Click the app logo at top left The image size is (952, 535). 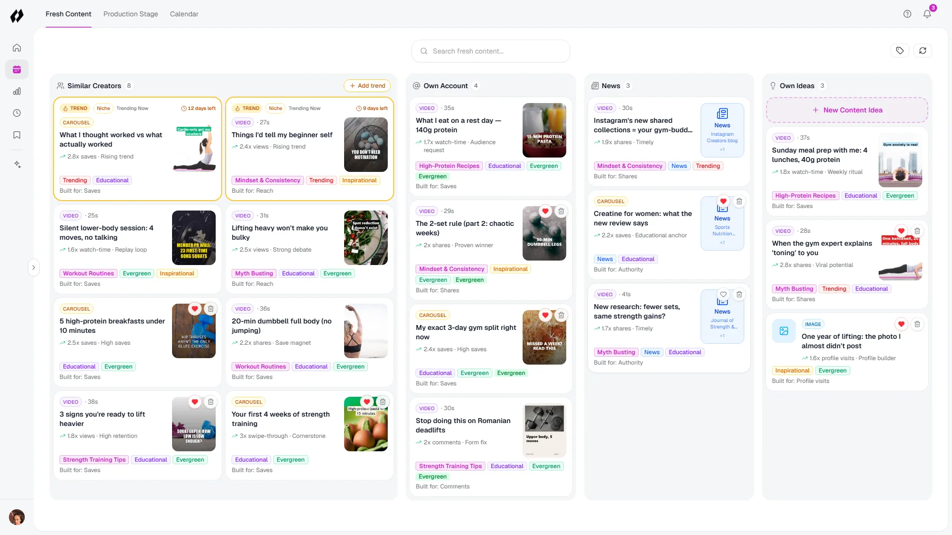[17, 16]
